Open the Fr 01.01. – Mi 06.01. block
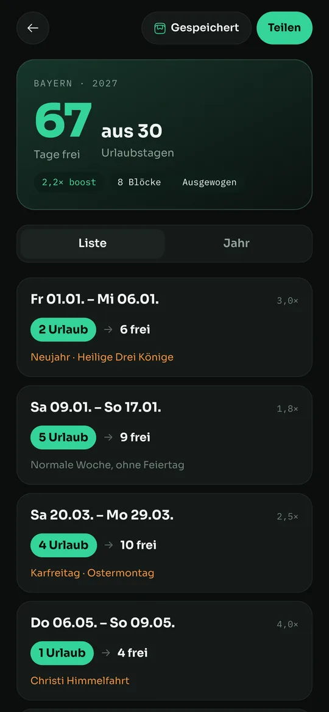The width and height of the screenshot is (329, 712). [x=164, y=327]
